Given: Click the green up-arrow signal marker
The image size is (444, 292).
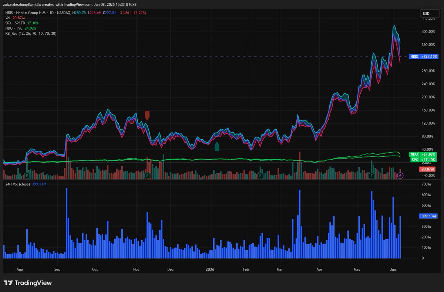Looking at the screenshot, I should [217, 146].
